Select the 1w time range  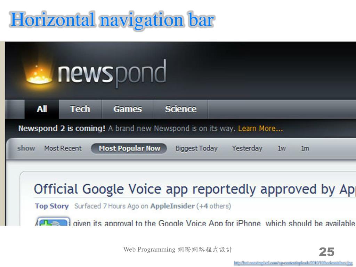[x=282, y=148]
